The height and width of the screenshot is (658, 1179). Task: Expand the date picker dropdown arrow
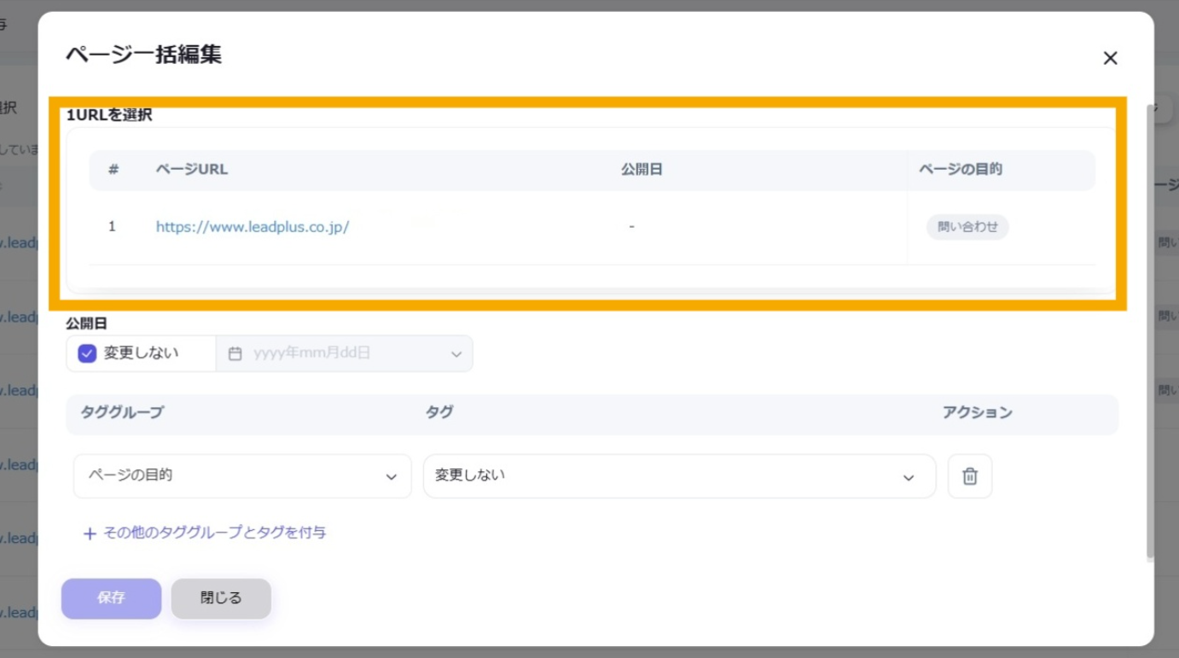(456, 354)
